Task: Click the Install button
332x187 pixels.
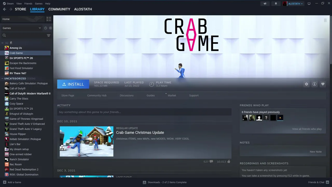Action: point(73,84)
